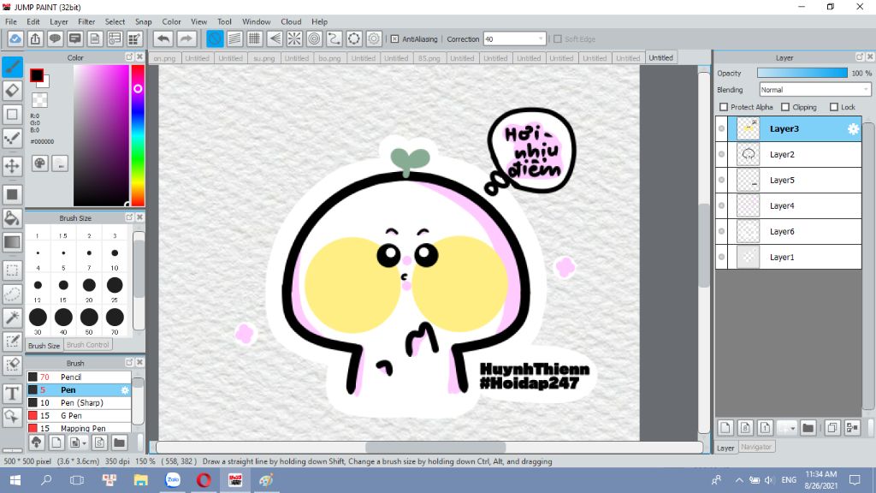Open the color palette icon in Color panel
876x493 pixels.
(x=39, y=163)
